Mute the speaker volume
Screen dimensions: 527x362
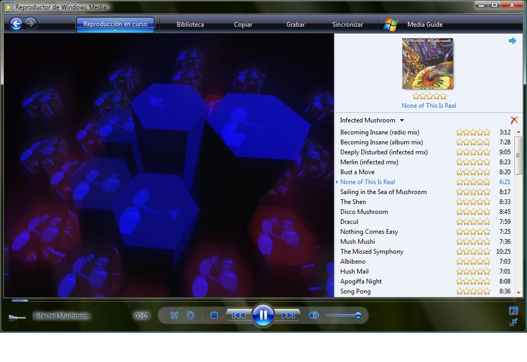[315, 315]
